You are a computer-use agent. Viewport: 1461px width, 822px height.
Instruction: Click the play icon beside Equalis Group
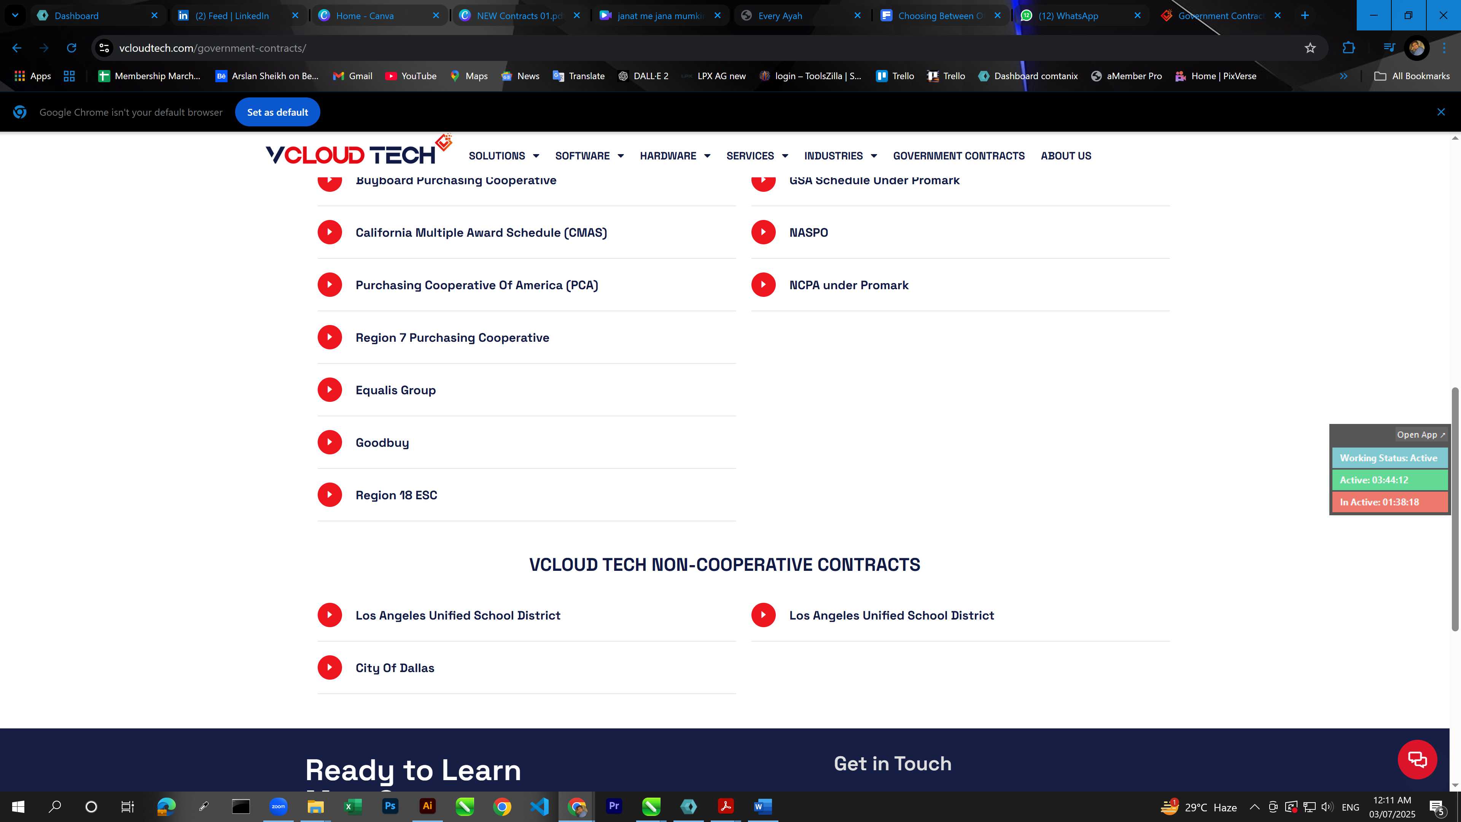tap(329, 390)
